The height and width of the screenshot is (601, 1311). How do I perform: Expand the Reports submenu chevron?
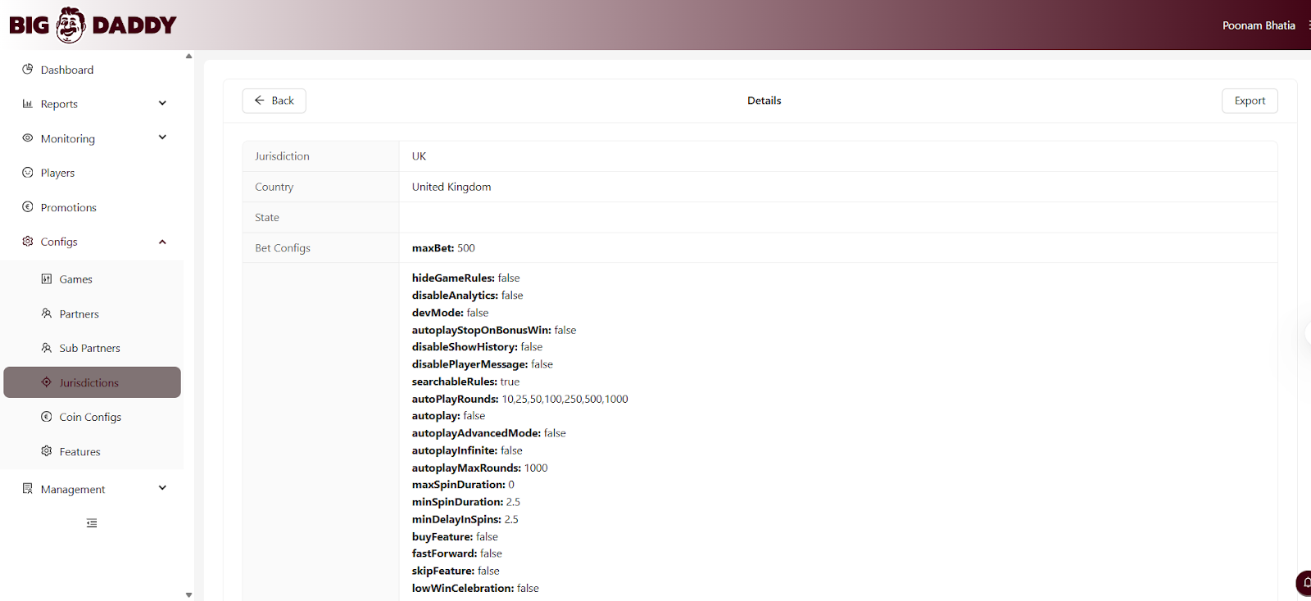pyautogui.click(x=162, y=103)
